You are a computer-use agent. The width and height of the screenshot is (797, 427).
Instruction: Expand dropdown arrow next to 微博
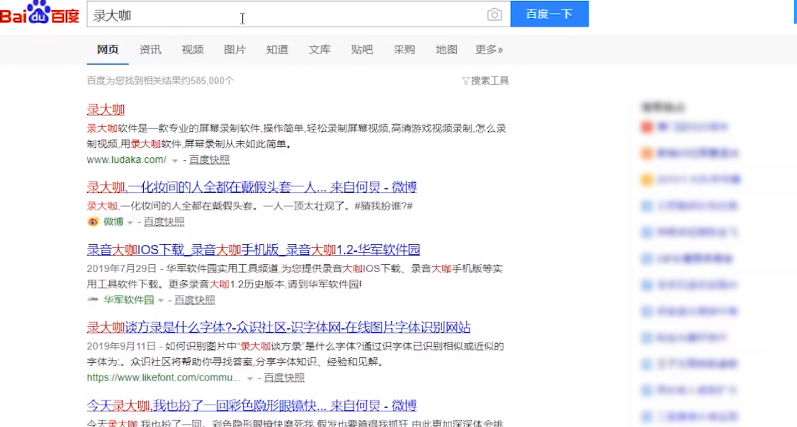[130, 223]
